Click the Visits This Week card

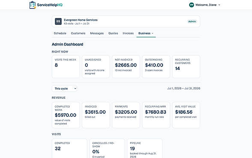[66, 67]
